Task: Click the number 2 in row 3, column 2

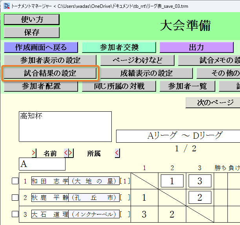Action: [172, 214]
